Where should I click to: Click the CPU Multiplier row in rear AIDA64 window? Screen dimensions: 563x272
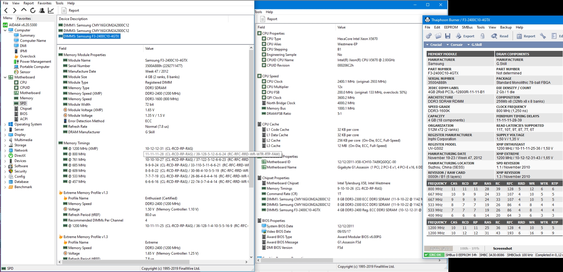[x=339, y=87]
